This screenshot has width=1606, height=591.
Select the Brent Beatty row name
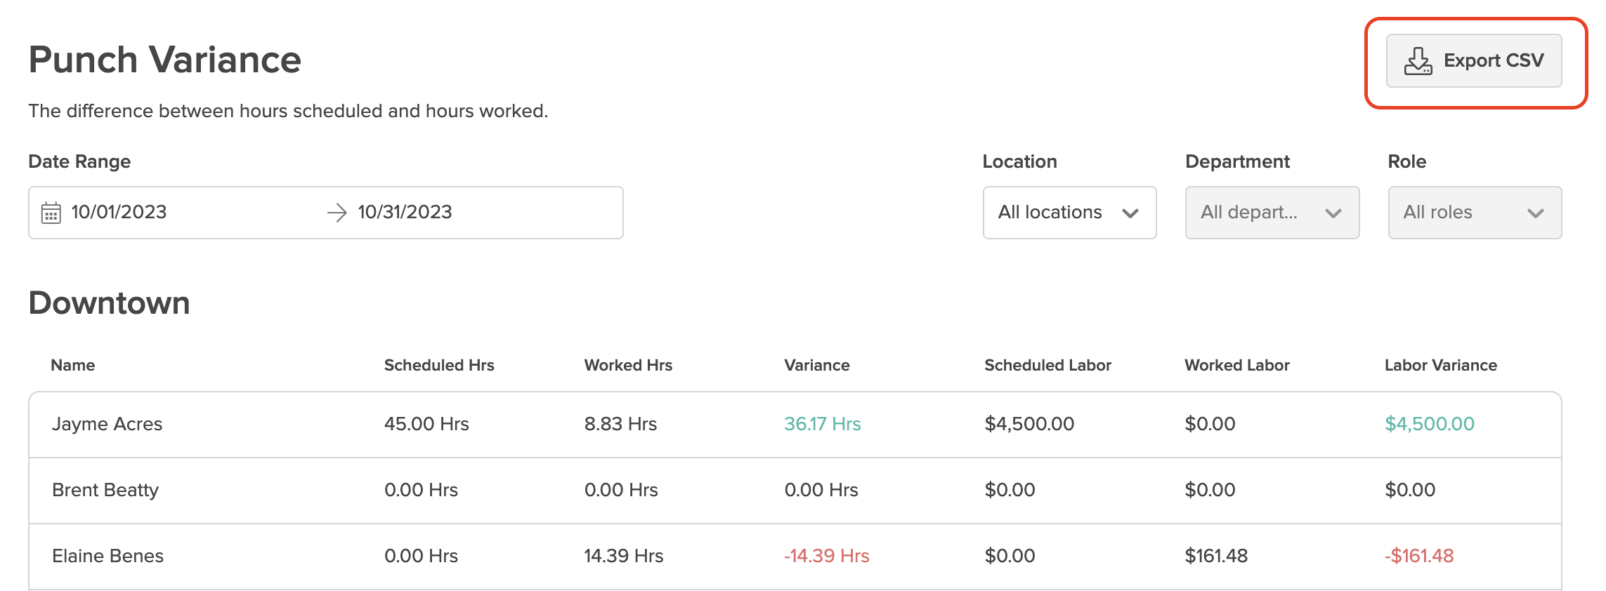pyautogui.click(x=105, y=490)
